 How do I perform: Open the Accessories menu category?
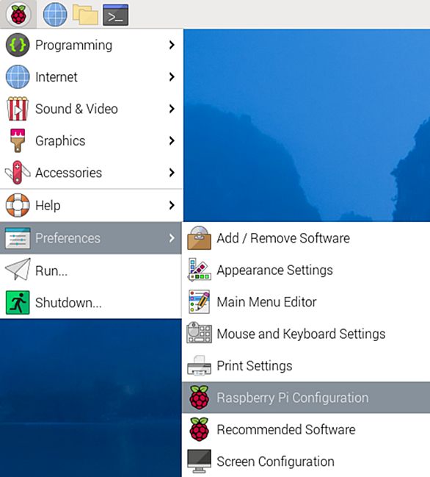click(91, 173)
